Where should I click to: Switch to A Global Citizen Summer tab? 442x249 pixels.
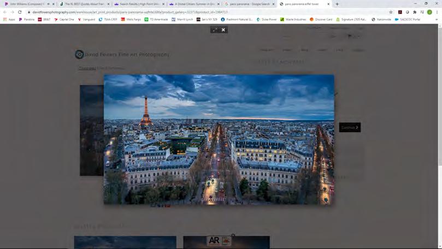[194, 4]
